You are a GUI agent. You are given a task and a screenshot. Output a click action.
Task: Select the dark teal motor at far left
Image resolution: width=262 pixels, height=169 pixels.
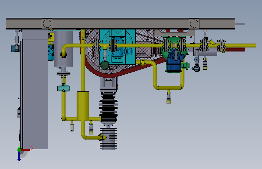click(x=15, y=48)
